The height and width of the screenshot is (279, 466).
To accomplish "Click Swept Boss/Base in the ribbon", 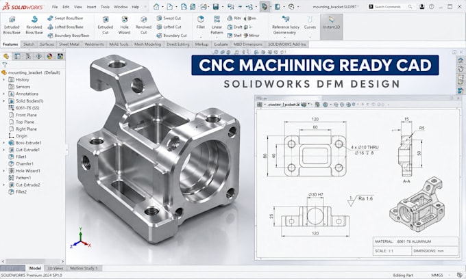I will (x=65, y=18).
